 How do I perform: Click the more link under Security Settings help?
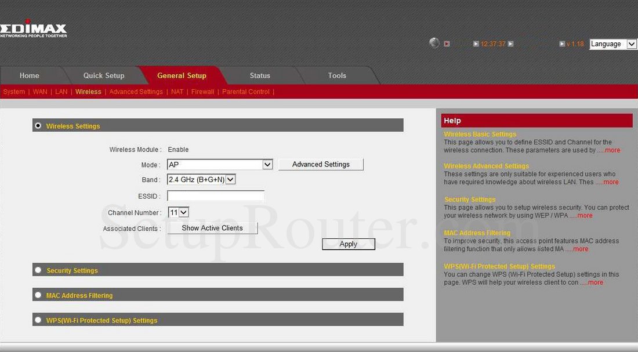coord(583,215)
